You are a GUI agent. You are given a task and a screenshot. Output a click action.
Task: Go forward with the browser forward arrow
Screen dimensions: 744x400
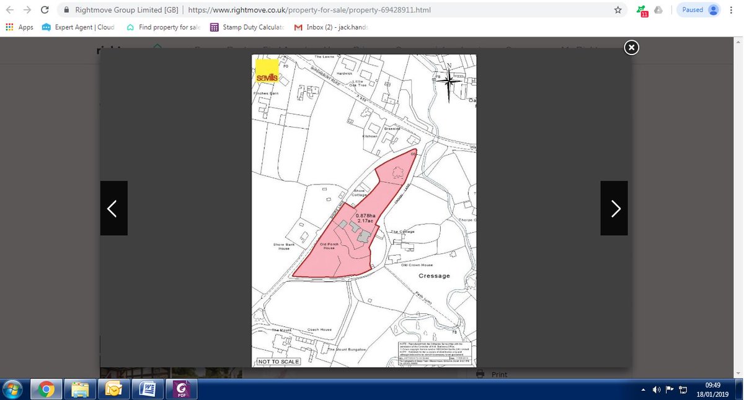click(x=27, y=10)
